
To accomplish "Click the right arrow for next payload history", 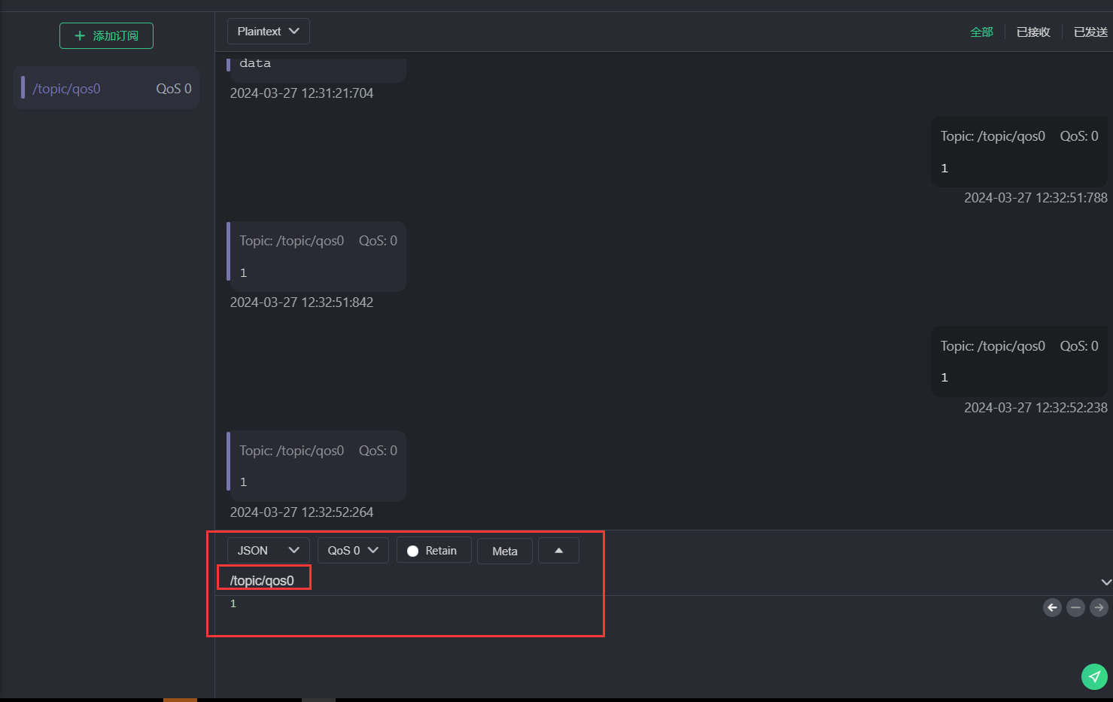I will coord(1099,607).
